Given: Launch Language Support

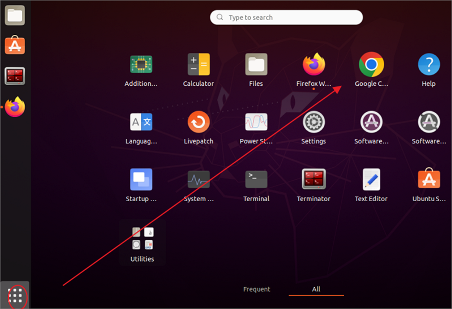Looking at the screenshot, I should click(141, 122).
